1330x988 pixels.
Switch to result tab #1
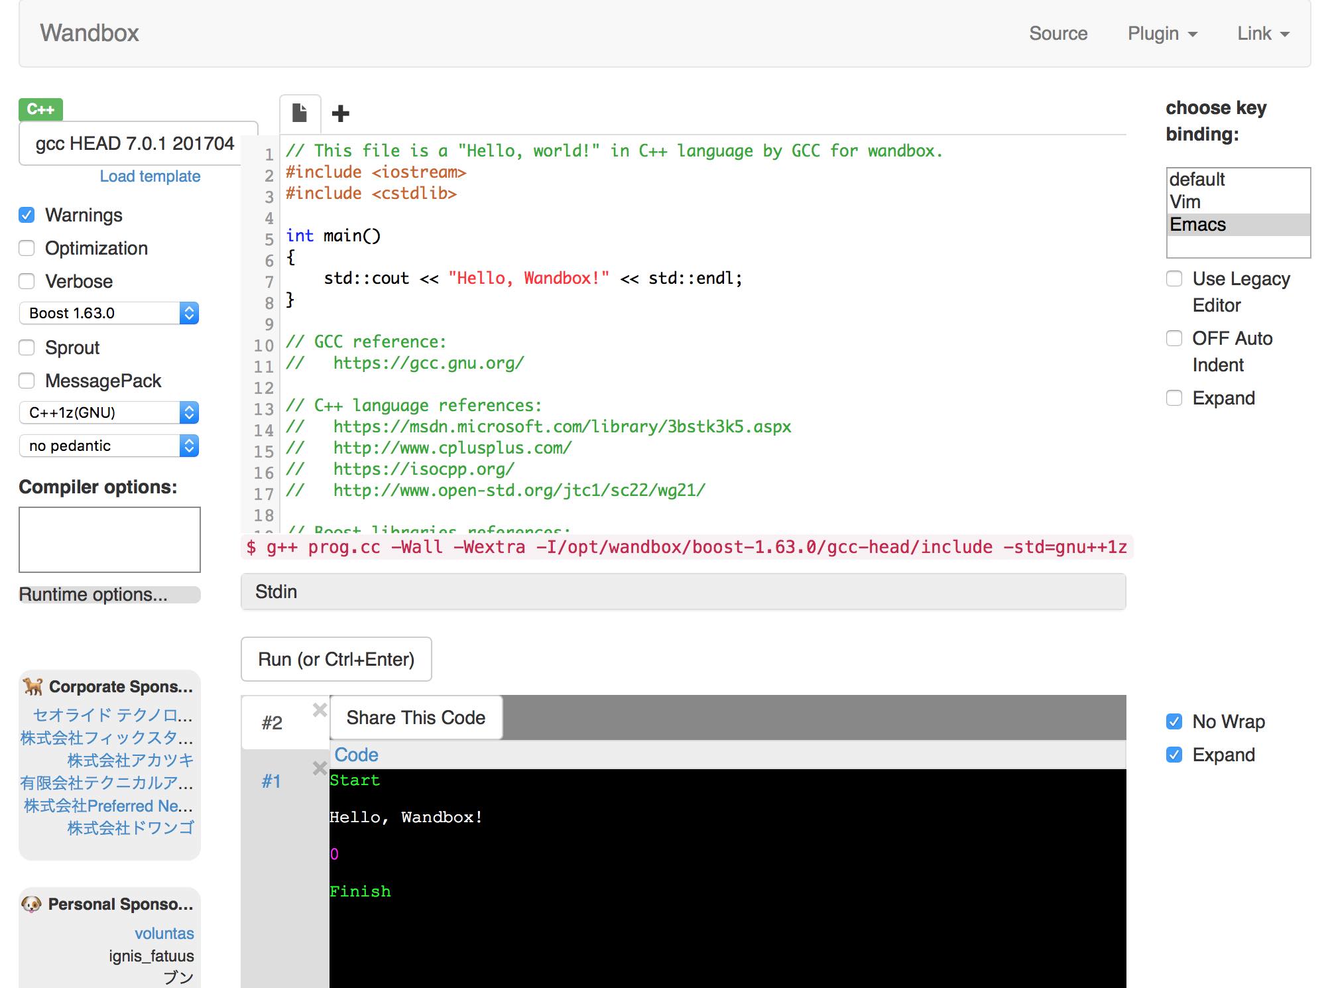click(271, 780)
